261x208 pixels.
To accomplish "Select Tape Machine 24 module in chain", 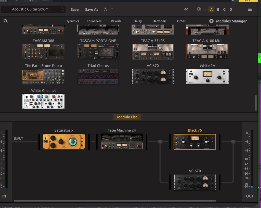I will (x=122, y=142).
